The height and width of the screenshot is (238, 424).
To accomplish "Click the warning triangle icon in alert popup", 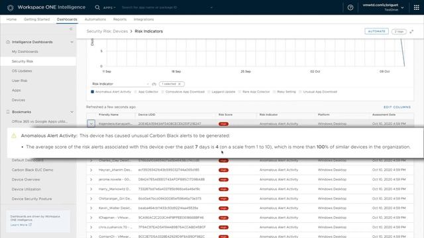I will point(14,136).
